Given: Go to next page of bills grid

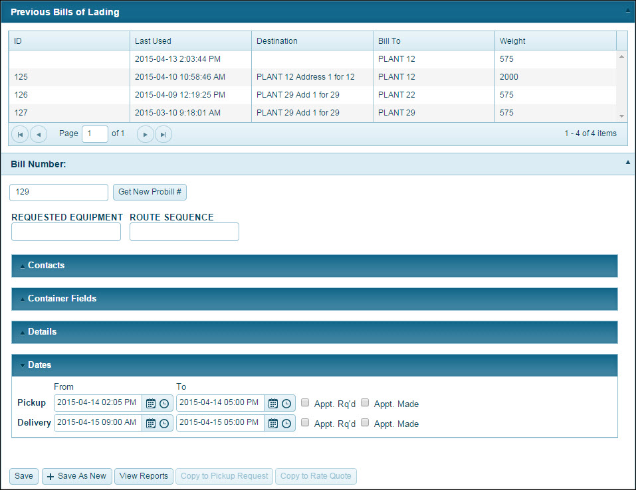Looking at the screenshot, I should (x=146, y=134).
